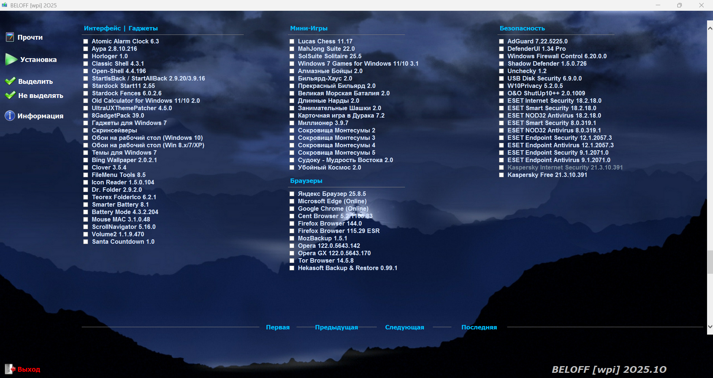Click the restore window icon in title bar
713x378 pixels.
coord(679,5)
